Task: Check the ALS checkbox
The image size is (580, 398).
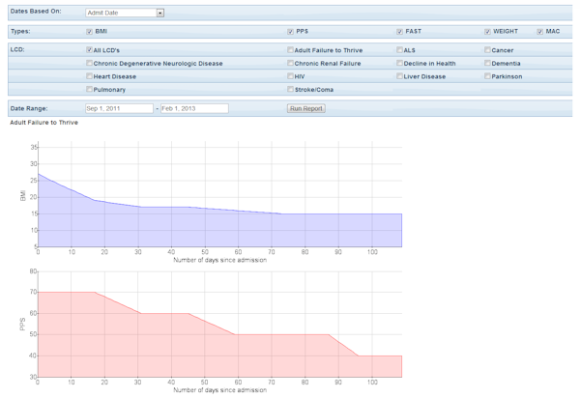Action: pos(399,49)
